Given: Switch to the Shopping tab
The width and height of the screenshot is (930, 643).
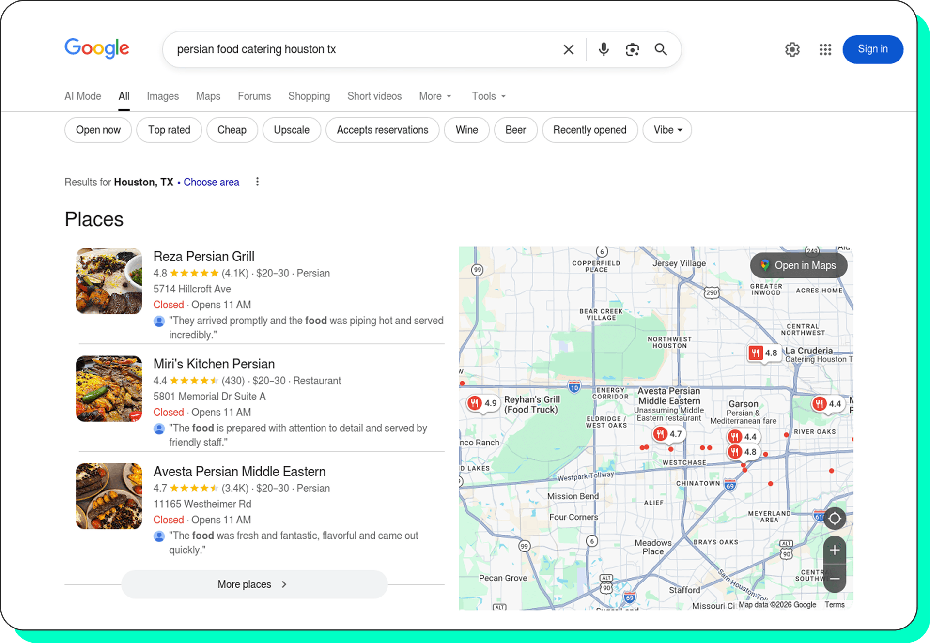Looking at the screenshot, I should pyautogui.click(x=309, y=96).
